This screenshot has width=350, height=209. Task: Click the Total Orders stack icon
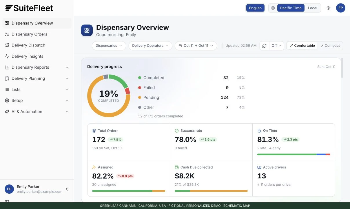94,131
